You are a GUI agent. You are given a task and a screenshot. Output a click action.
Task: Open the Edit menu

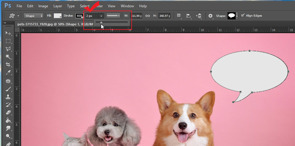30,6
